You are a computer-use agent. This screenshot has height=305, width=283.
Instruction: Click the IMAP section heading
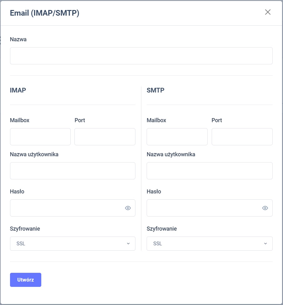coord(18,90)
